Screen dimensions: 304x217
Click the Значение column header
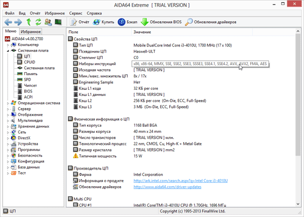192,32
